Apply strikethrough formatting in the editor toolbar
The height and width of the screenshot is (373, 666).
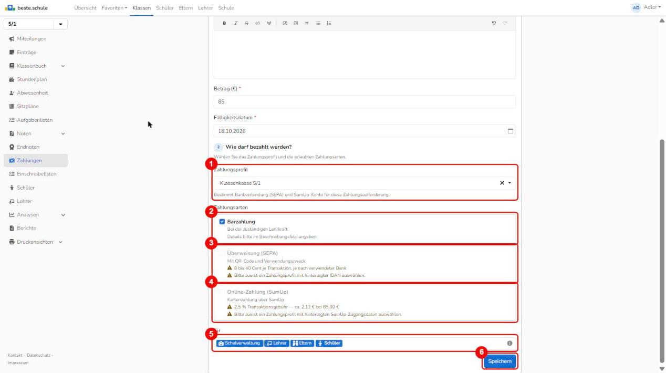[x=246, y=24]
